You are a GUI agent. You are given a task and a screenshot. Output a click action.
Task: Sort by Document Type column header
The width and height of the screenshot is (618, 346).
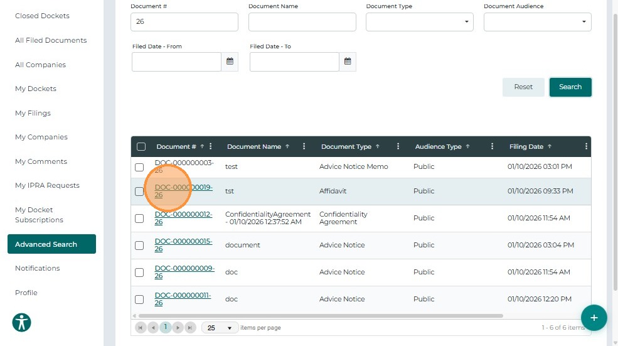click(346, 146)
